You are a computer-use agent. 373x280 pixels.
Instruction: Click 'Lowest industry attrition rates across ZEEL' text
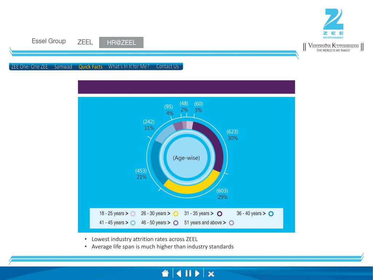click(145, 239)
